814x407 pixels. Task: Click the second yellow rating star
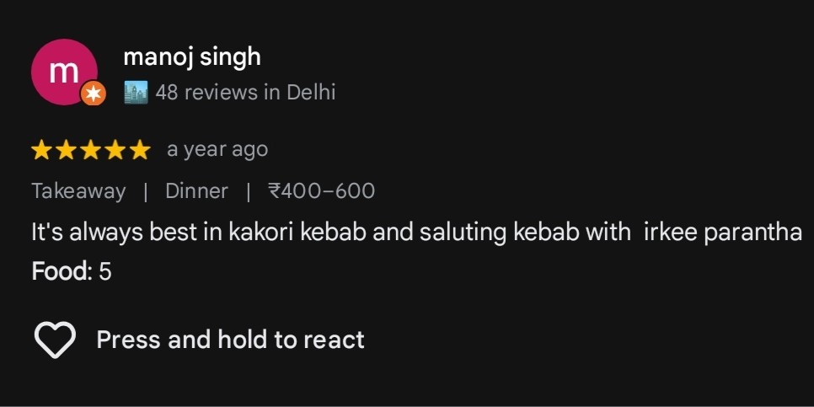pos(66,151)
